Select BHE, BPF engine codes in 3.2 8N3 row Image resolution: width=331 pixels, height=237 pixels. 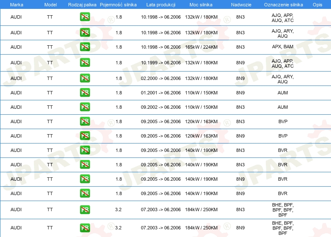click(x=283, y=210)
